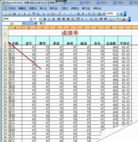This screenshot has height=142, width=138.
Task: Align cell text to the right
Action: point(68,19)
